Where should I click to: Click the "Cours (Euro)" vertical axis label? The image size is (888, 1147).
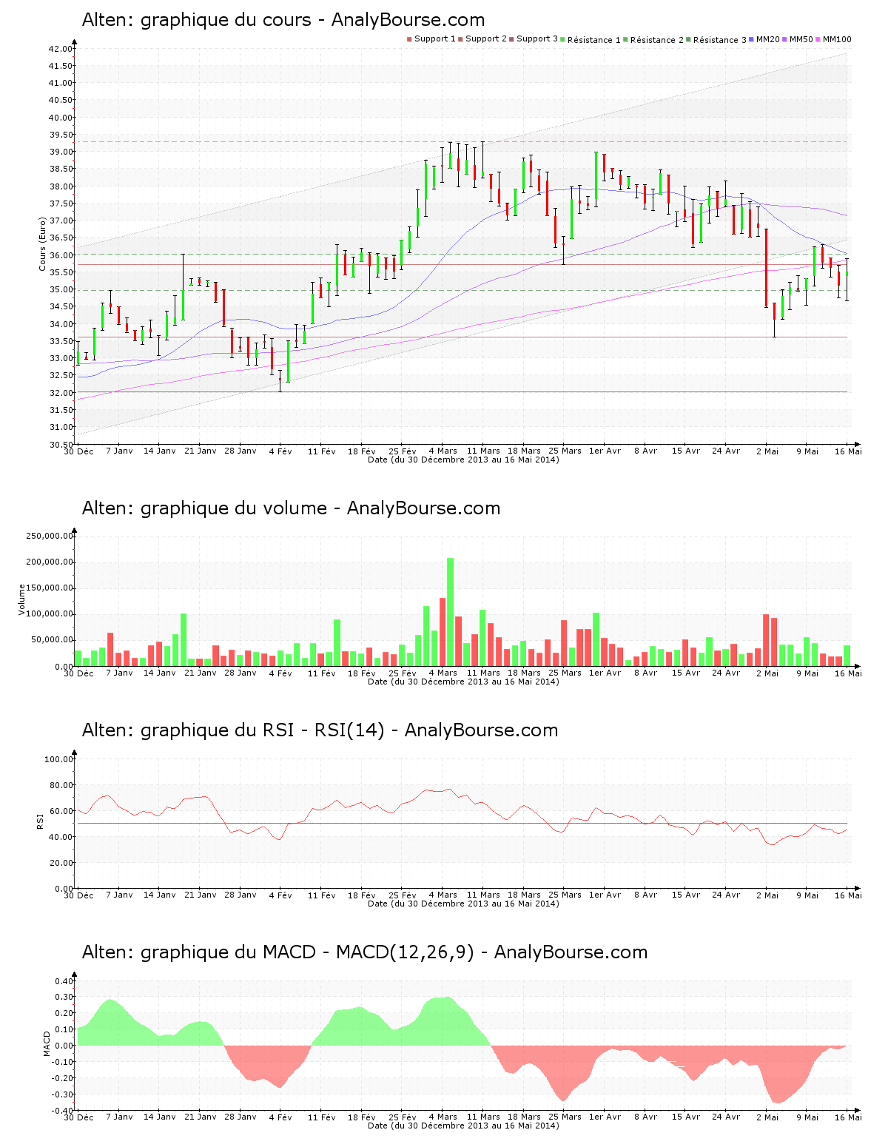coord(43,243)
